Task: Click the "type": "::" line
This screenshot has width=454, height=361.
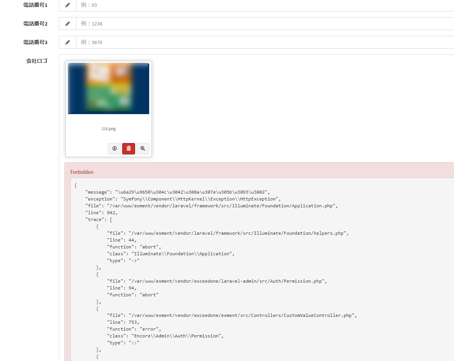Action: (123, 343)
